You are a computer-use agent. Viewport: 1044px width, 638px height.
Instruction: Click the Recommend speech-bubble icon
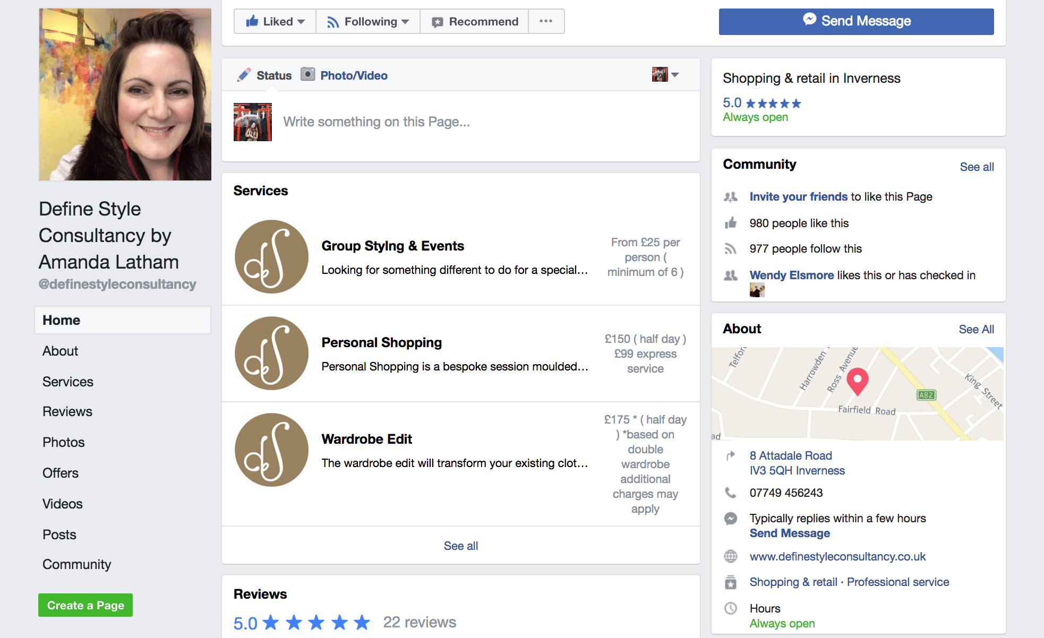coord(437,22)
